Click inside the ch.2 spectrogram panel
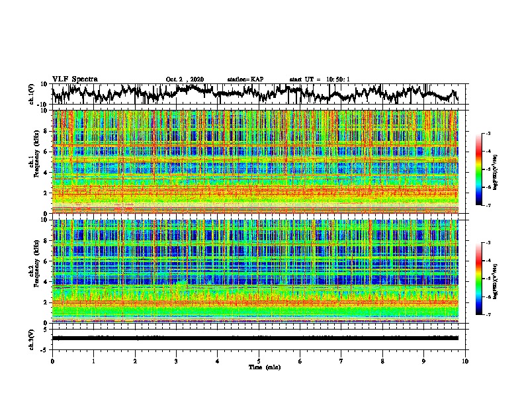This screenshot has width=524, height=405. pos(255,271)
